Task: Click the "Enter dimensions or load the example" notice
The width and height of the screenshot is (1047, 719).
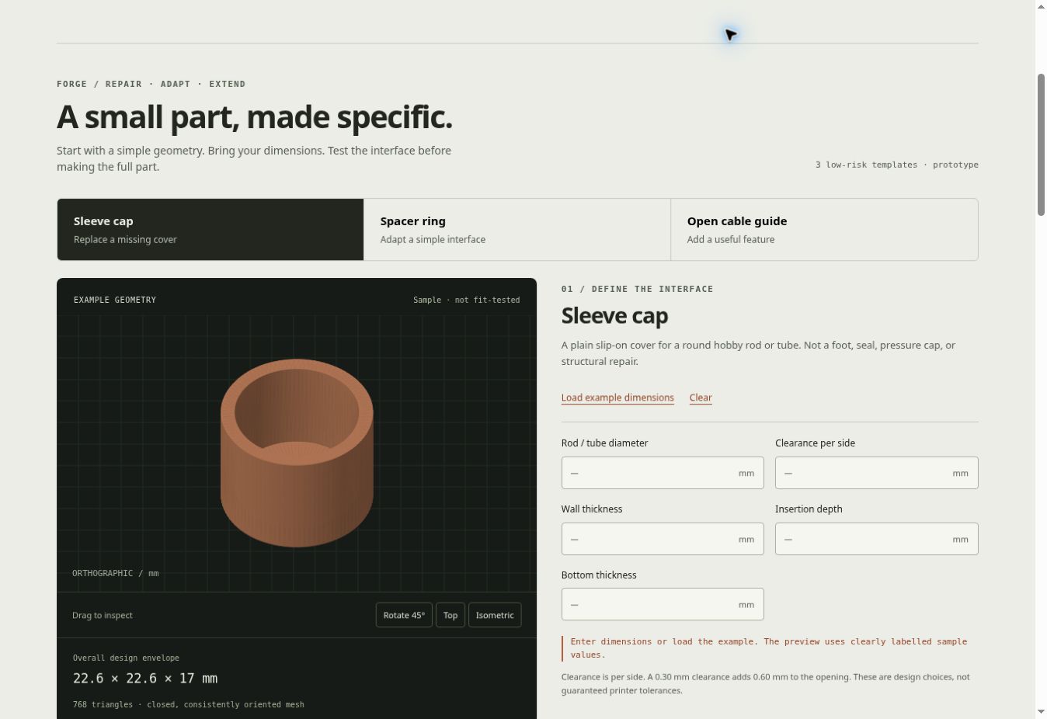Action: (x=769, y=648)
